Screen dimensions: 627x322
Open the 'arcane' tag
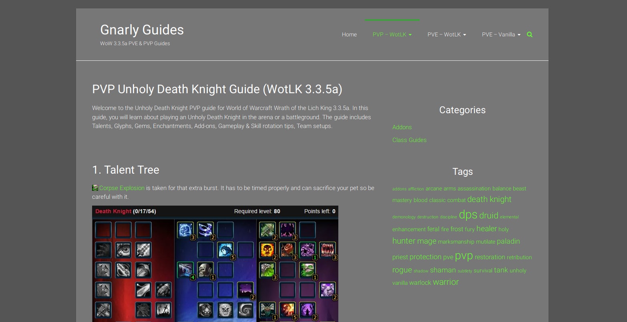coord(434,188)
